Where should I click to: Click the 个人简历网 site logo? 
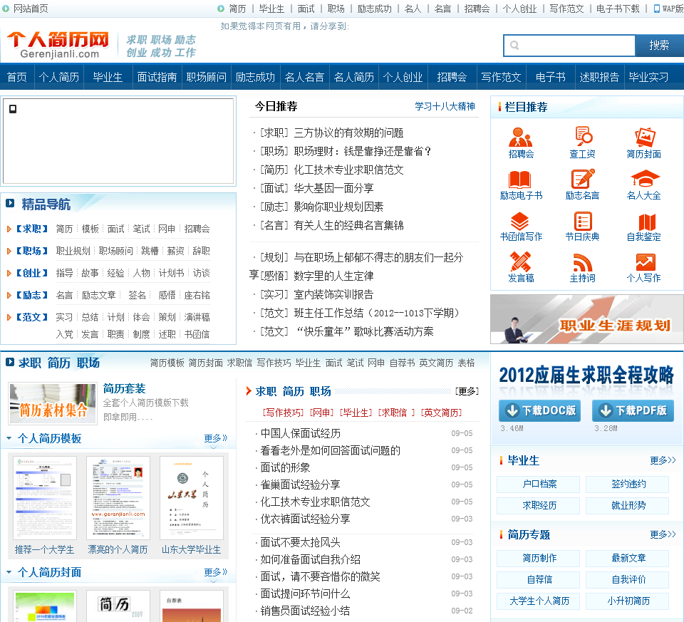(58, 44)
